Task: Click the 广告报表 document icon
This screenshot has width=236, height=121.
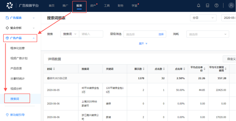Action: point(7,18)
